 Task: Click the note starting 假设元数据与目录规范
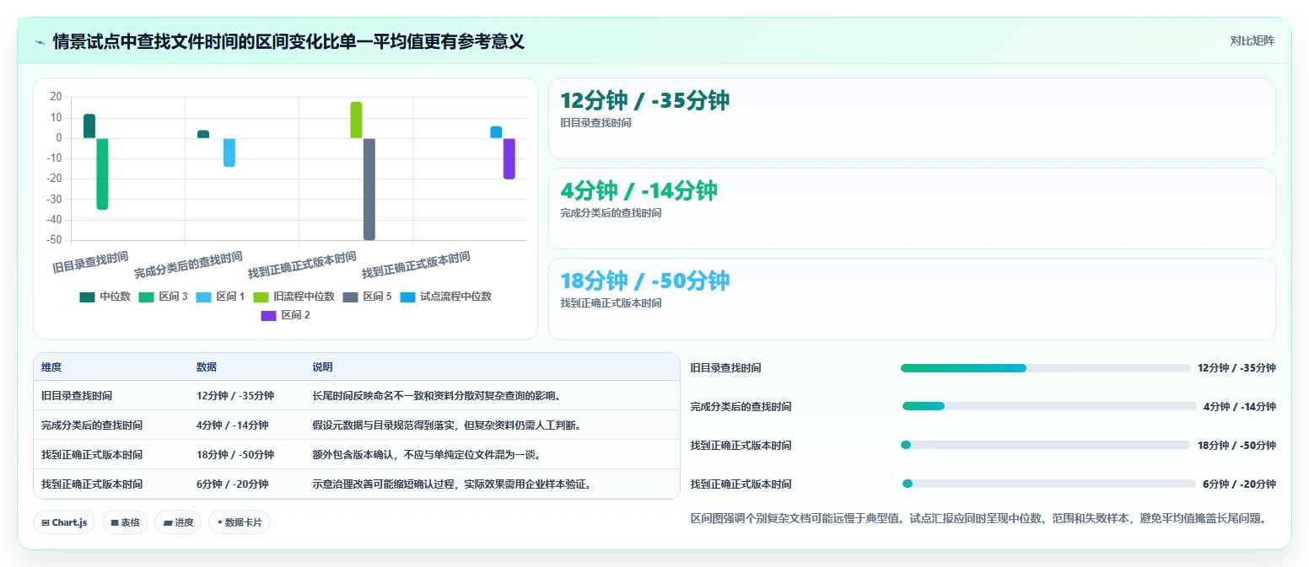pos(447,425)
